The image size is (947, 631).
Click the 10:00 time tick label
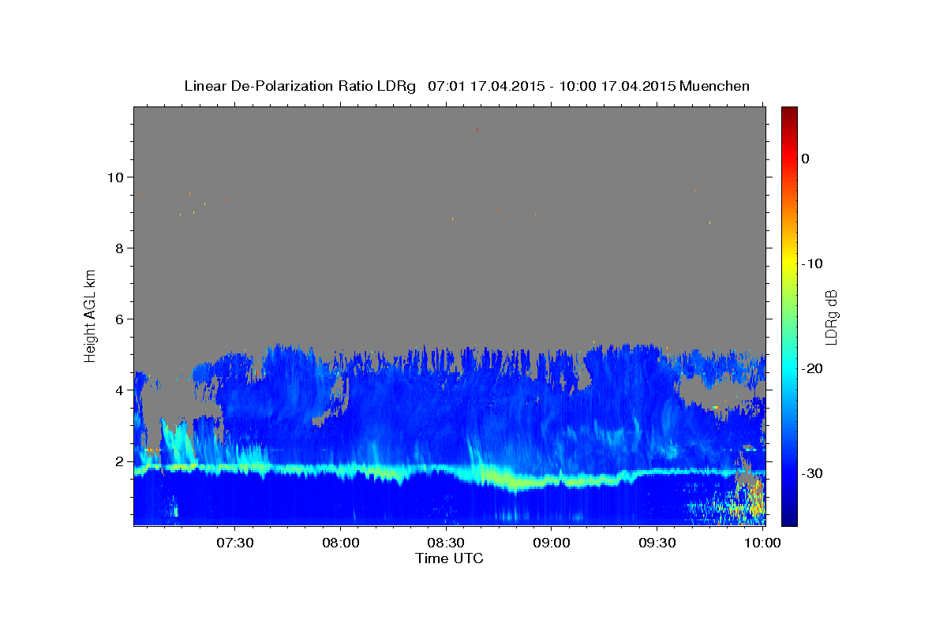[x=762, y=543]
